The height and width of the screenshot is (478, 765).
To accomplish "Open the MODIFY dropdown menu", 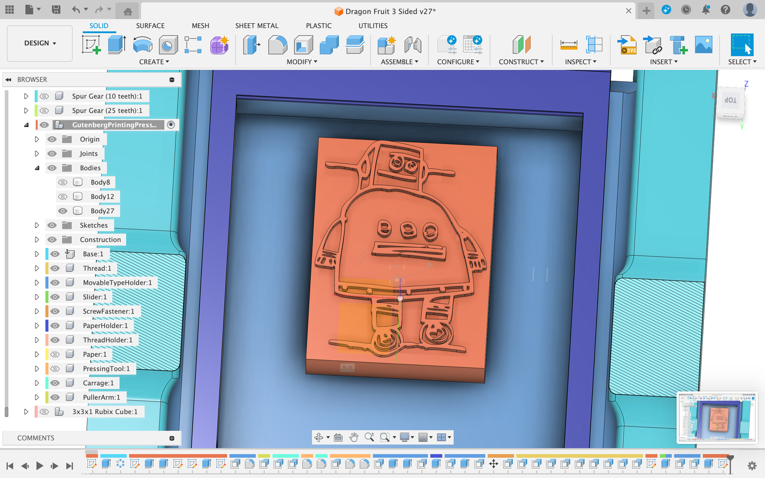I will (302, 62).
